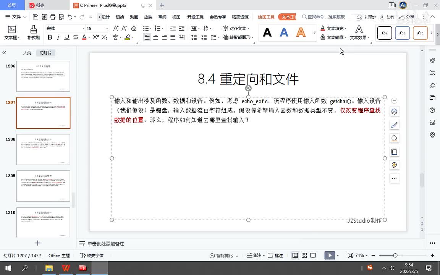Select blue text preset style A
The width and height of the screenshot is (440, 275).
(x=284, y=32)
